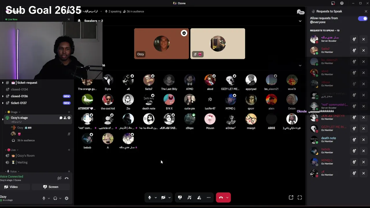Click cutie pie audience avatar

point(190,100)
